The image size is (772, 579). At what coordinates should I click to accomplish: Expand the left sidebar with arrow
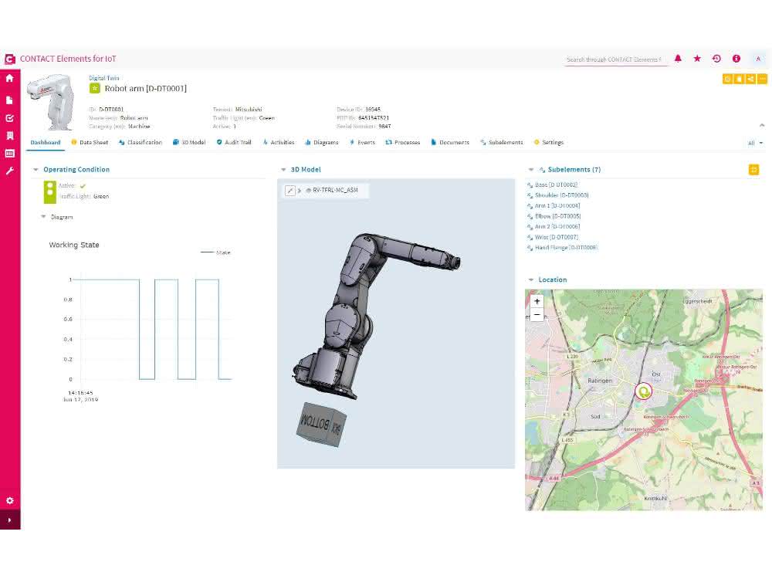pyautogui.click(x=9, y=520)
